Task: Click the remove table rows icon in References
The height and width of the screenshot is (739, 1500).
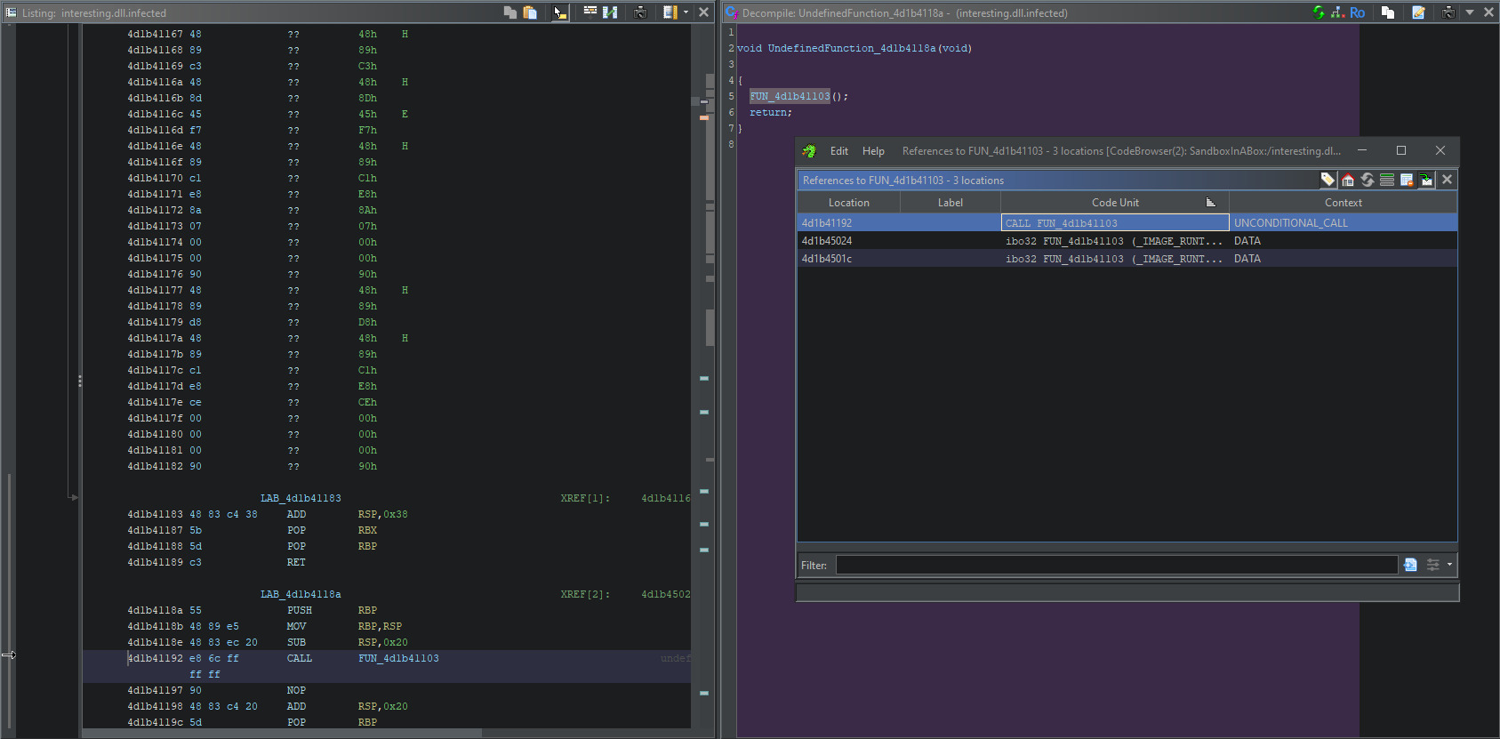Action: click(1407, 180)
